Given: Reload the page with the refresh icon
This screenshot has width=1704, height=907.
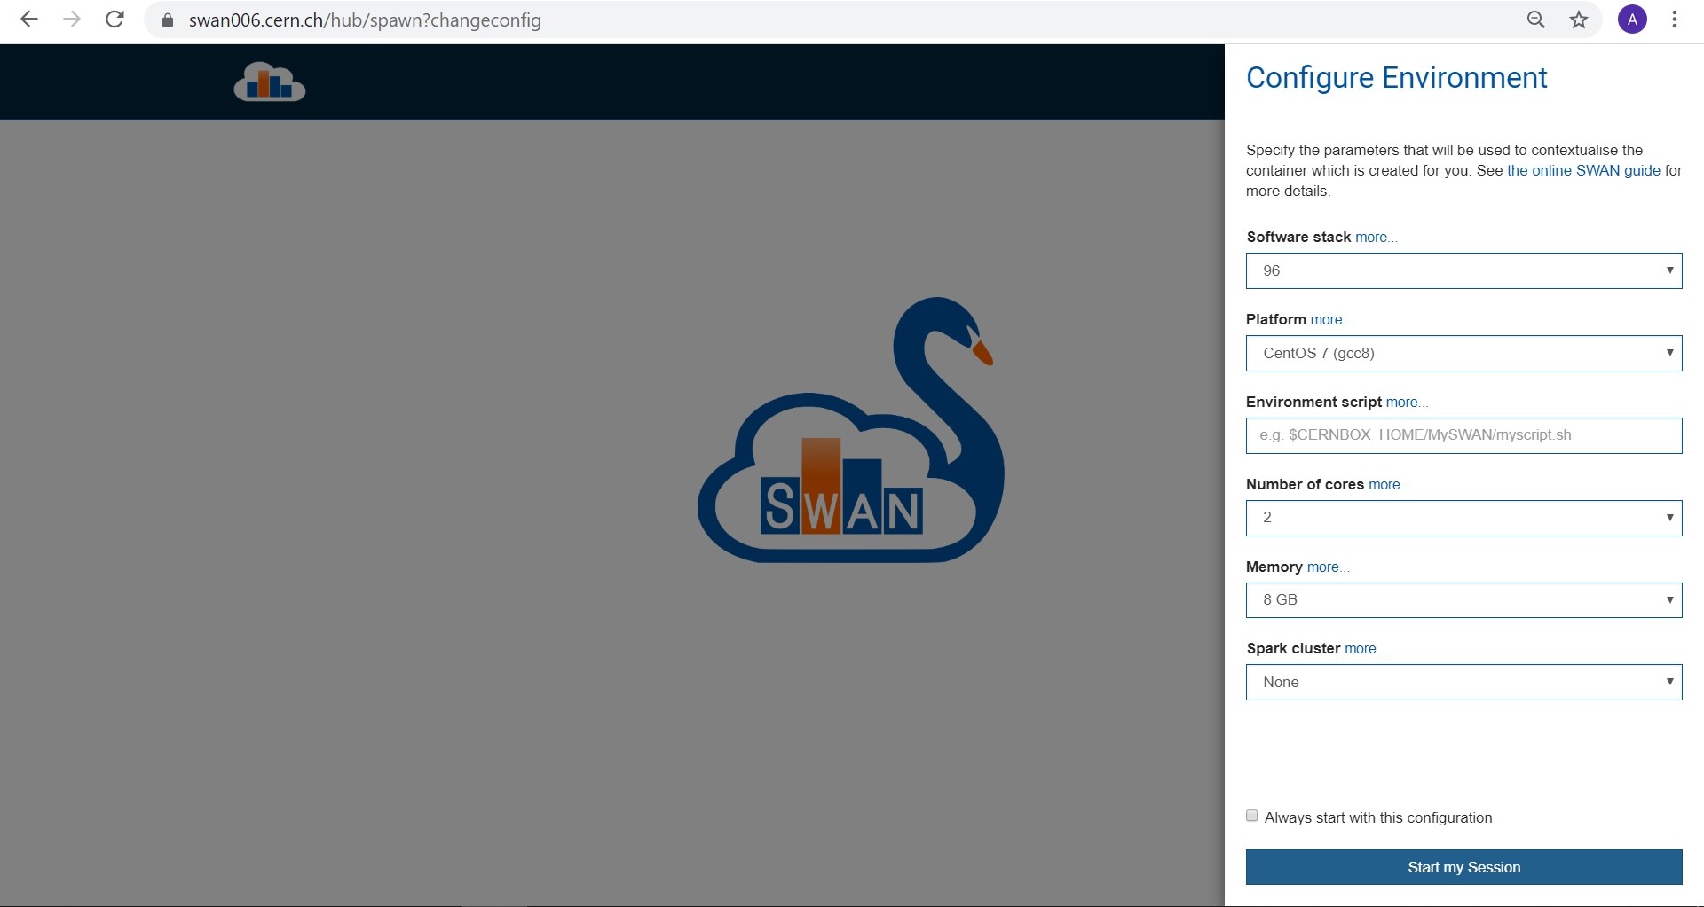Looking at the screenshot, I should click(x=114, y=20).
